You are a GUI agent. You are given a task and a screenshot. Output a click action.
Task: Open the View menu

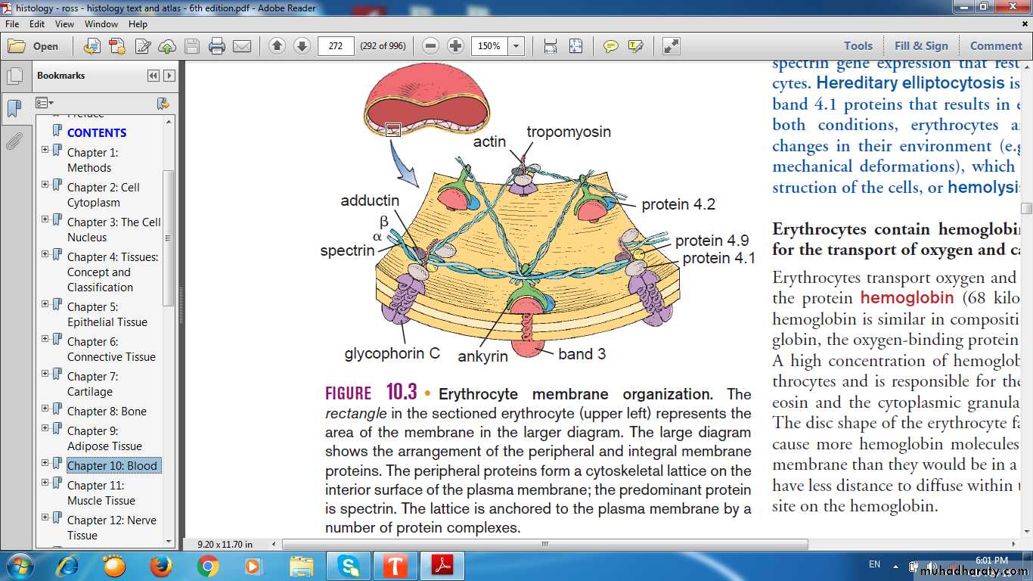[64, 24]
